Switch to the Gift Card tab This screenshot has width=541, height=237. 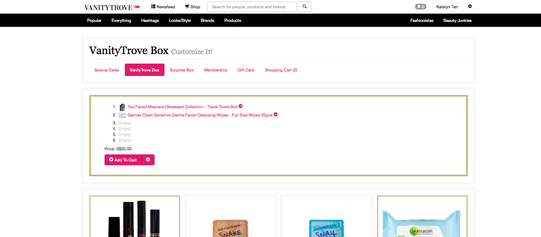pyautogui.click(x=246, y=70)
